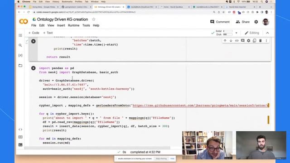Open the raw.githubusercontent.com URL in code
Screen dimensions: 290x163
200,105
